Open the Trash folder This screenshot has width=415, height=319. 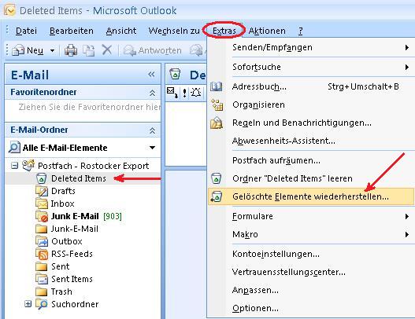[61, 291]
